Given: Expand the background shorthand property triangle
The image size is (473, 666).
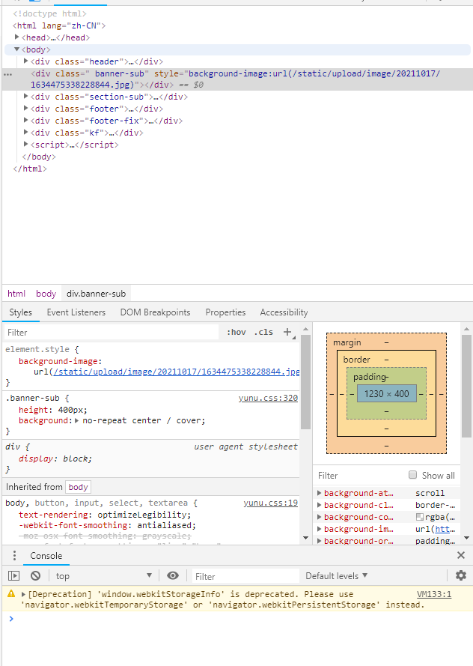Looking at the screenshot, I should pyautogui.click(x=77, y=420).
